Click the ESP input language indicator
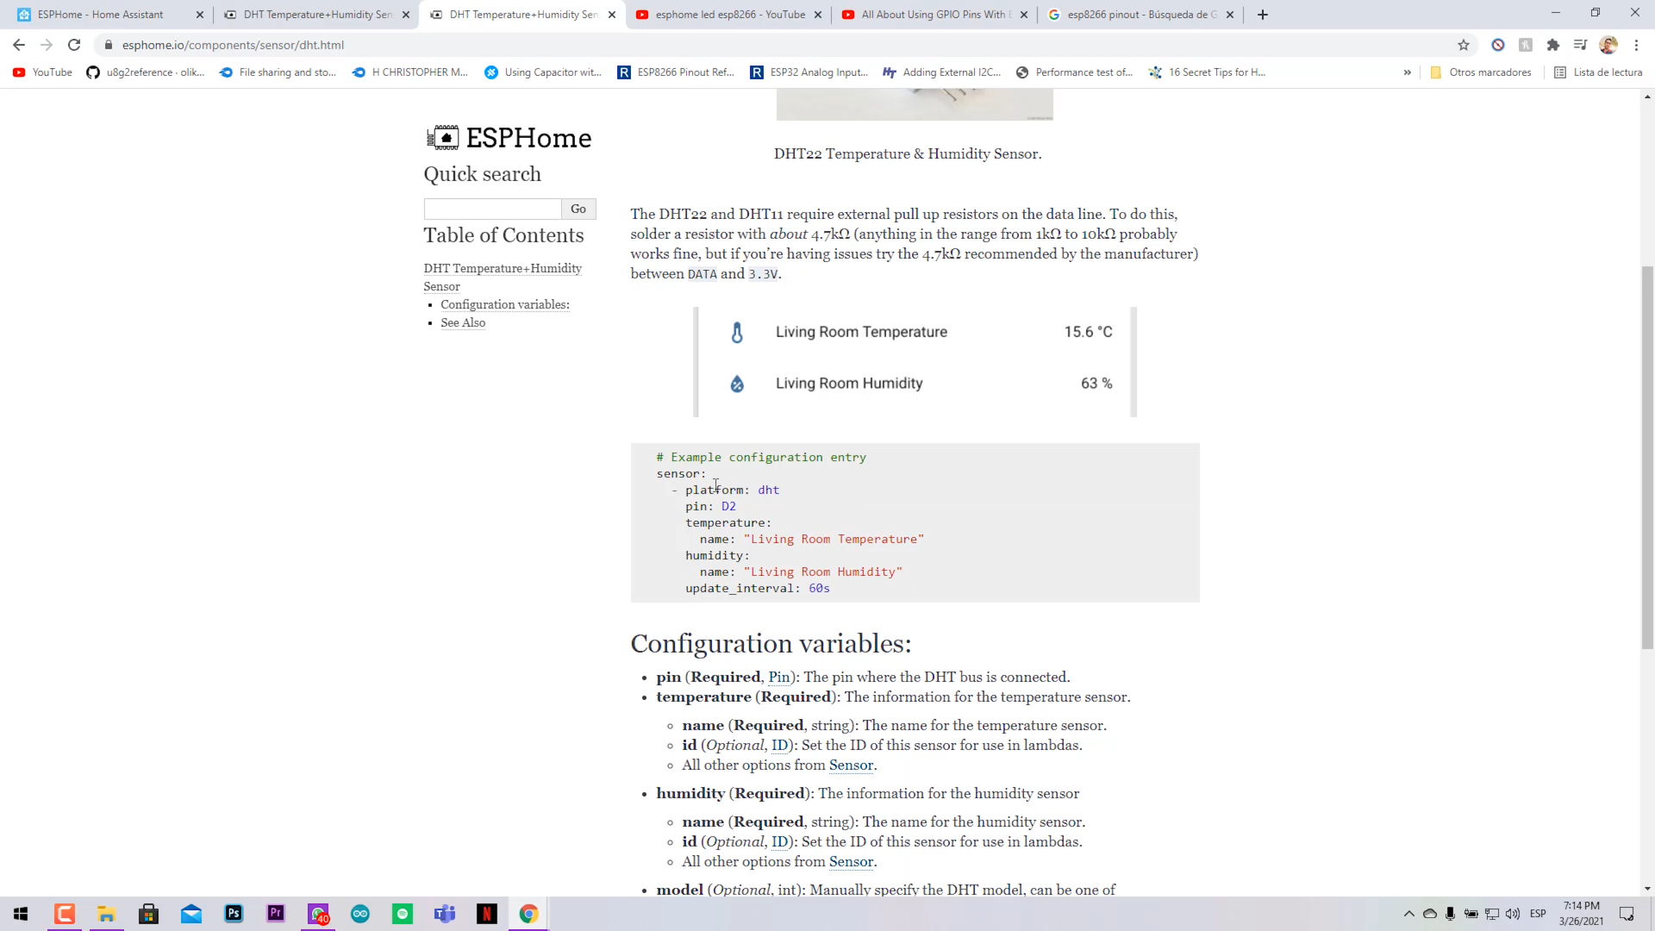1655x931 pixels. [1539, 914]
